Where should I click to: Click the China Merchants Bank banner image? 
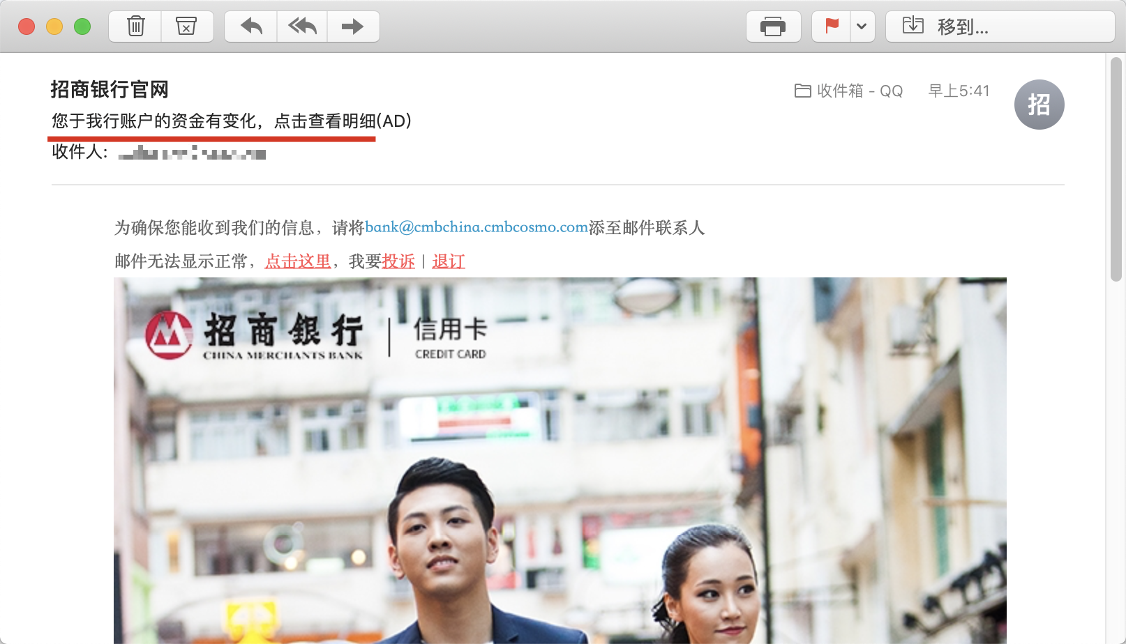(x=560, y=461)
